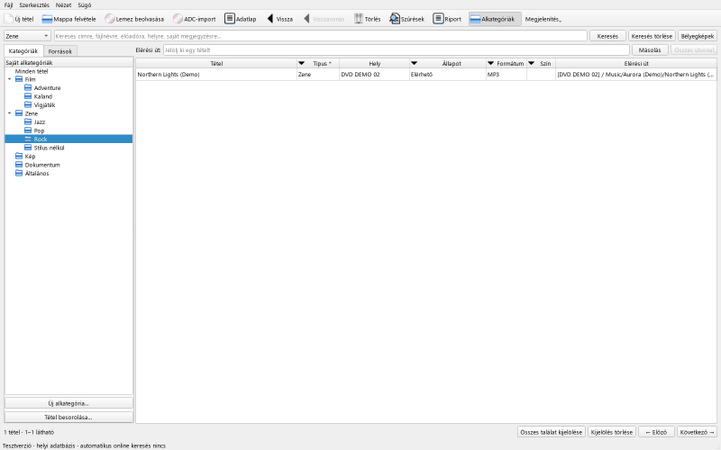Go back with the Vissza arrow
Viewport: 721px width, 450px height.
pos(270,19)
